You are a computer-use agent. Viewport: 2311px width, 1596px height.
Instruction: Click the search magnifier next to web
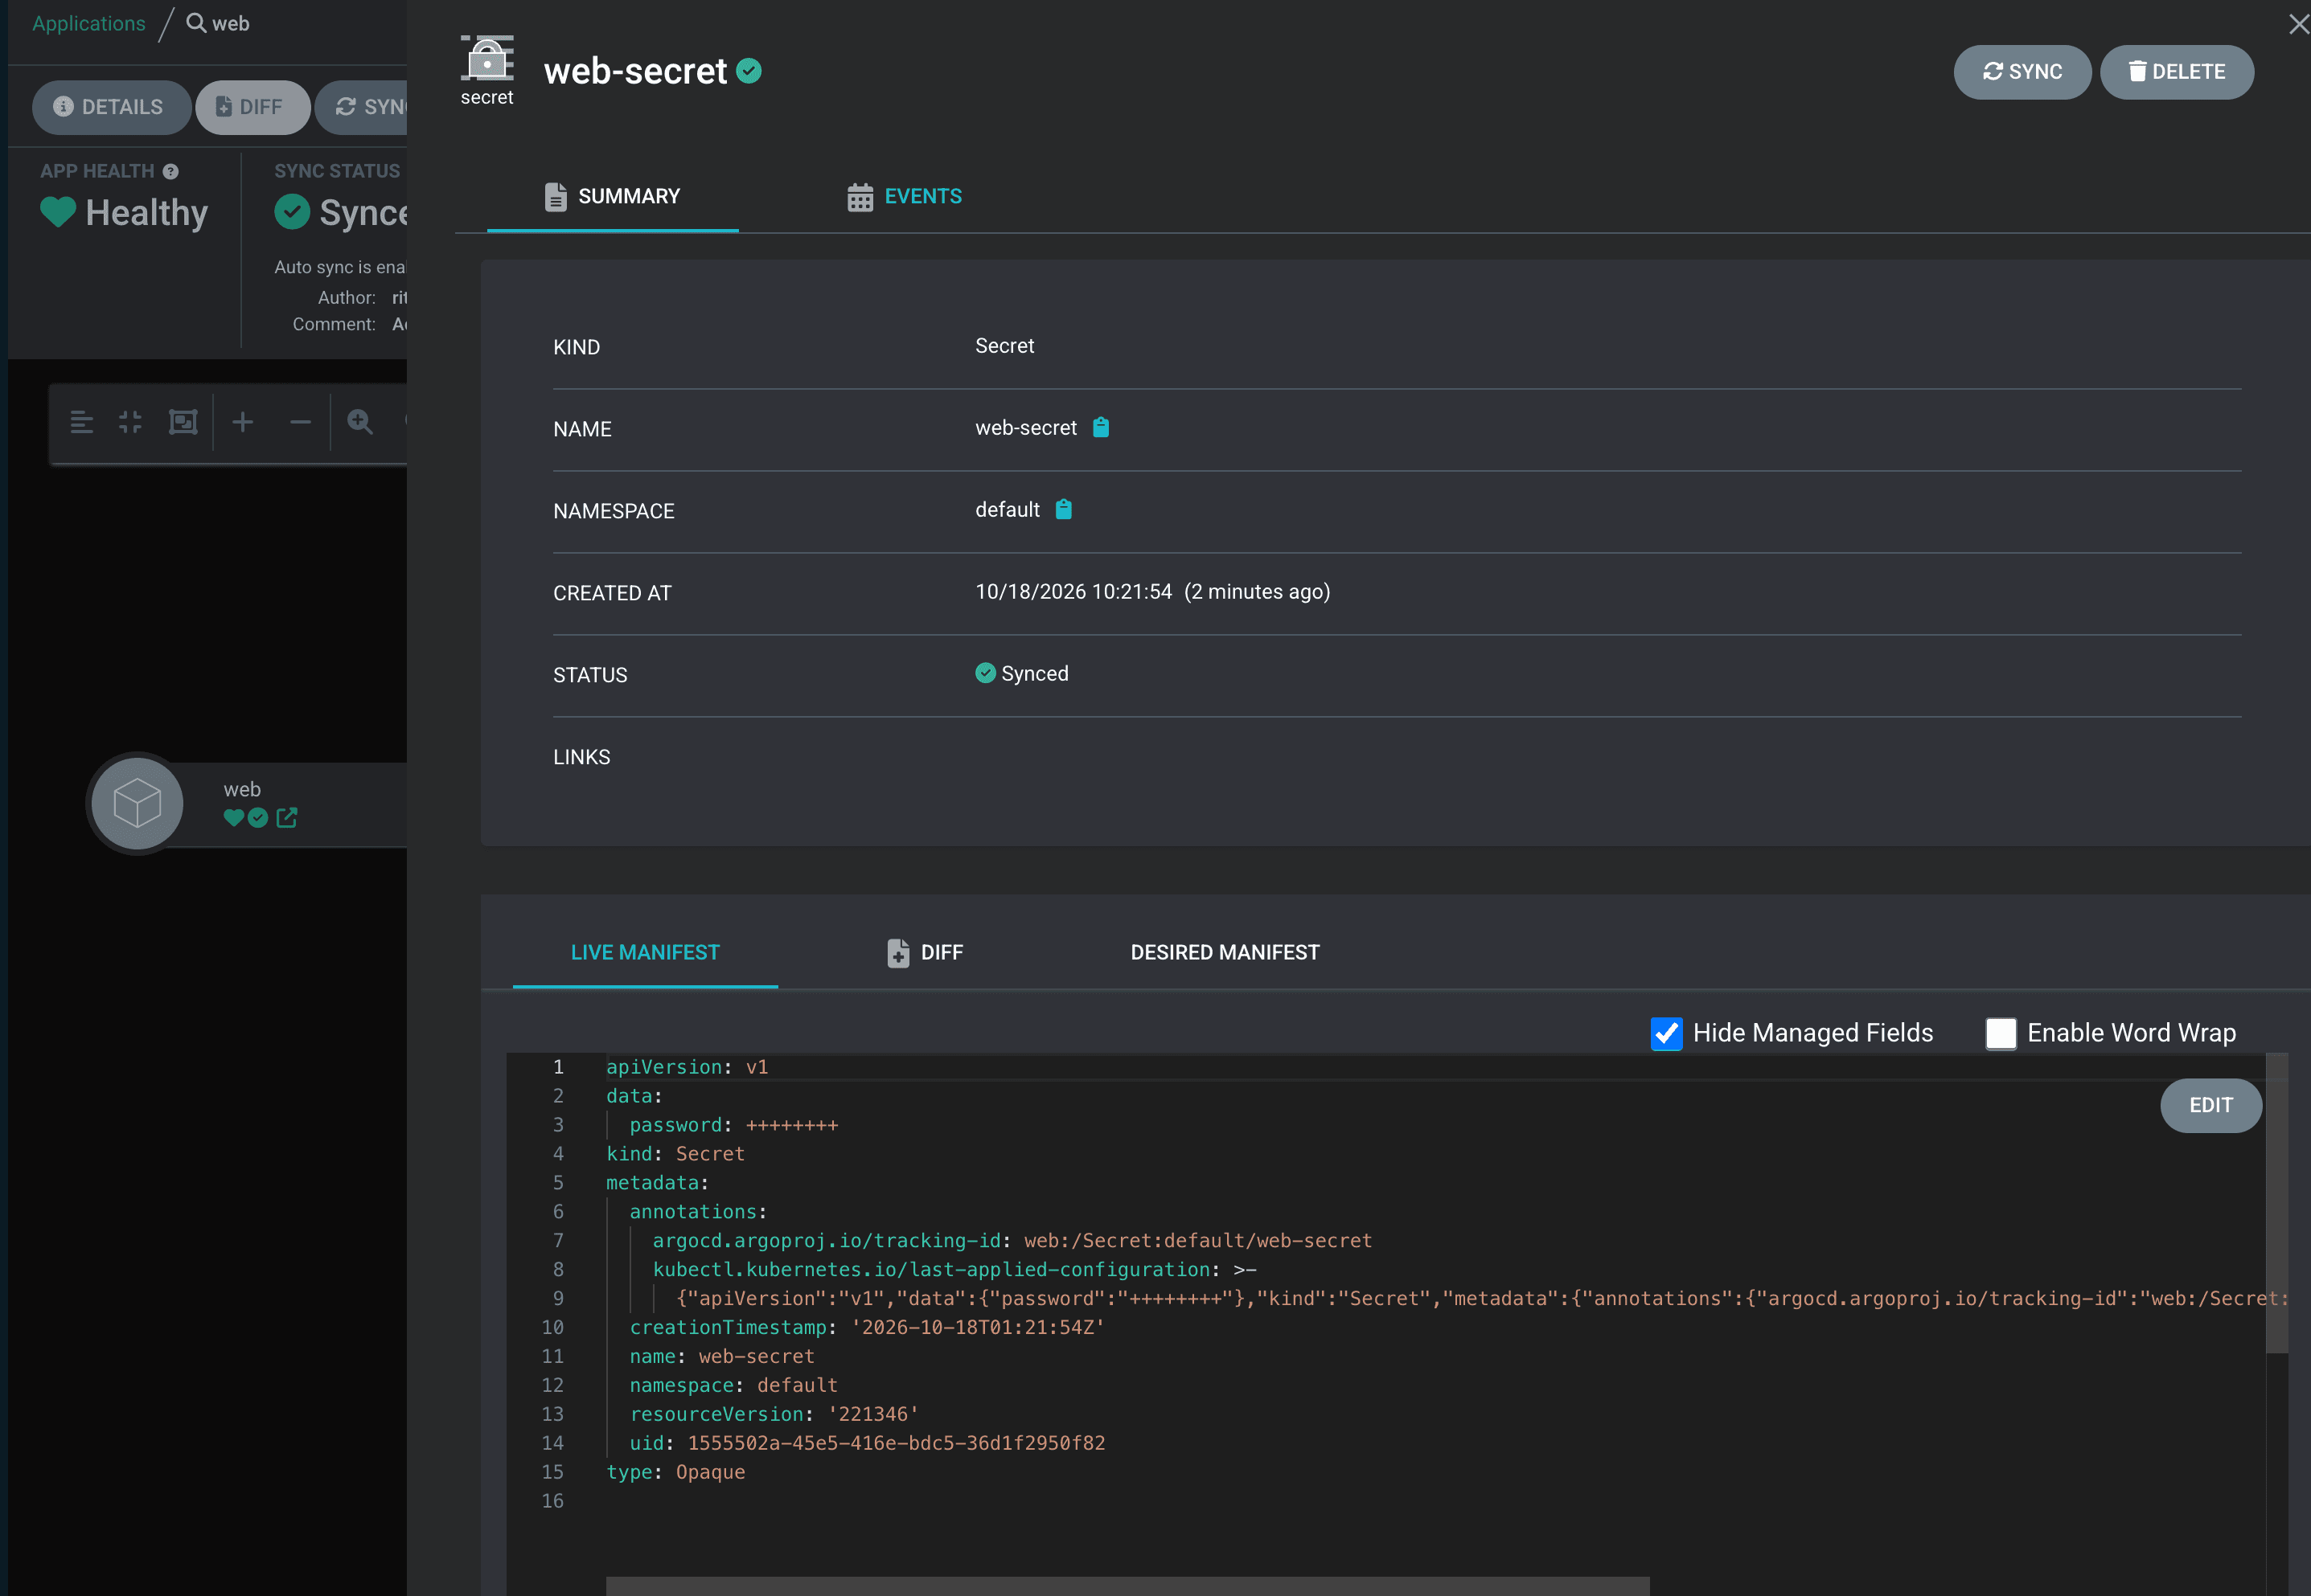pyautogui.click(x=196, y=23)
